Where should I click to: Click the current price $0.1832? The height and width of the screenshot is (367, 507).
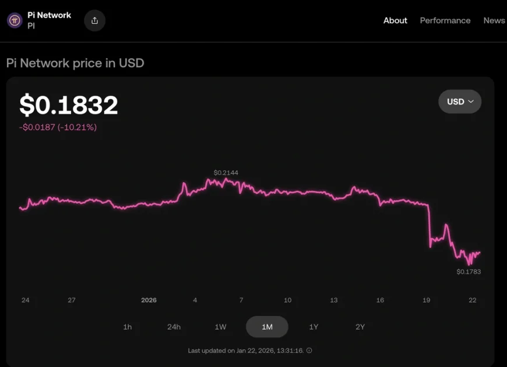click(69, 105)
